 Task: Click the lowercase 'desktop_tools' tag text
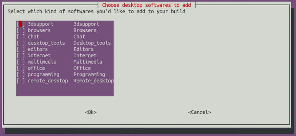point(46,43)
